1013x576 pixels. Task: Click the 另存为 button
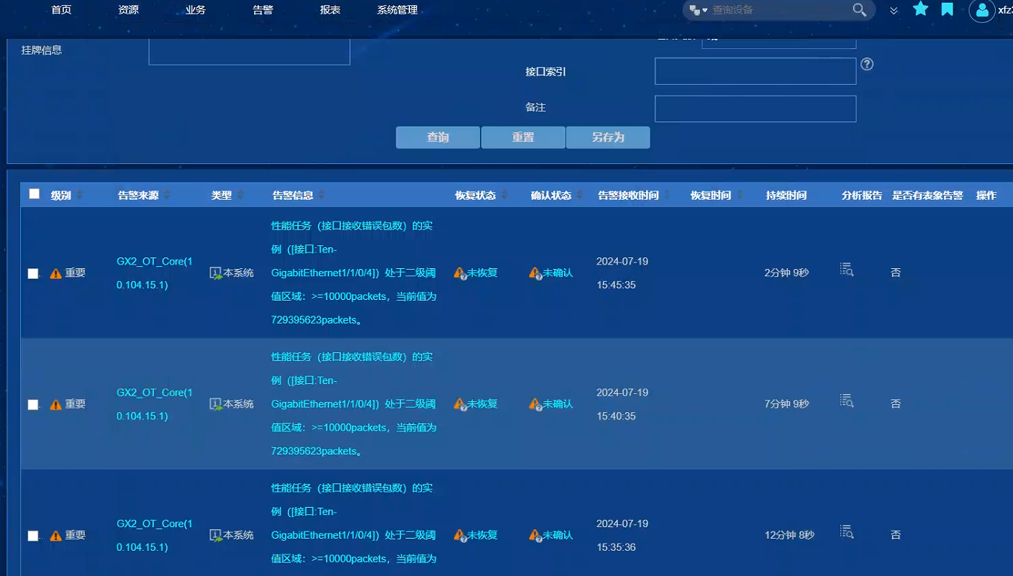click(x=608, y=137)
